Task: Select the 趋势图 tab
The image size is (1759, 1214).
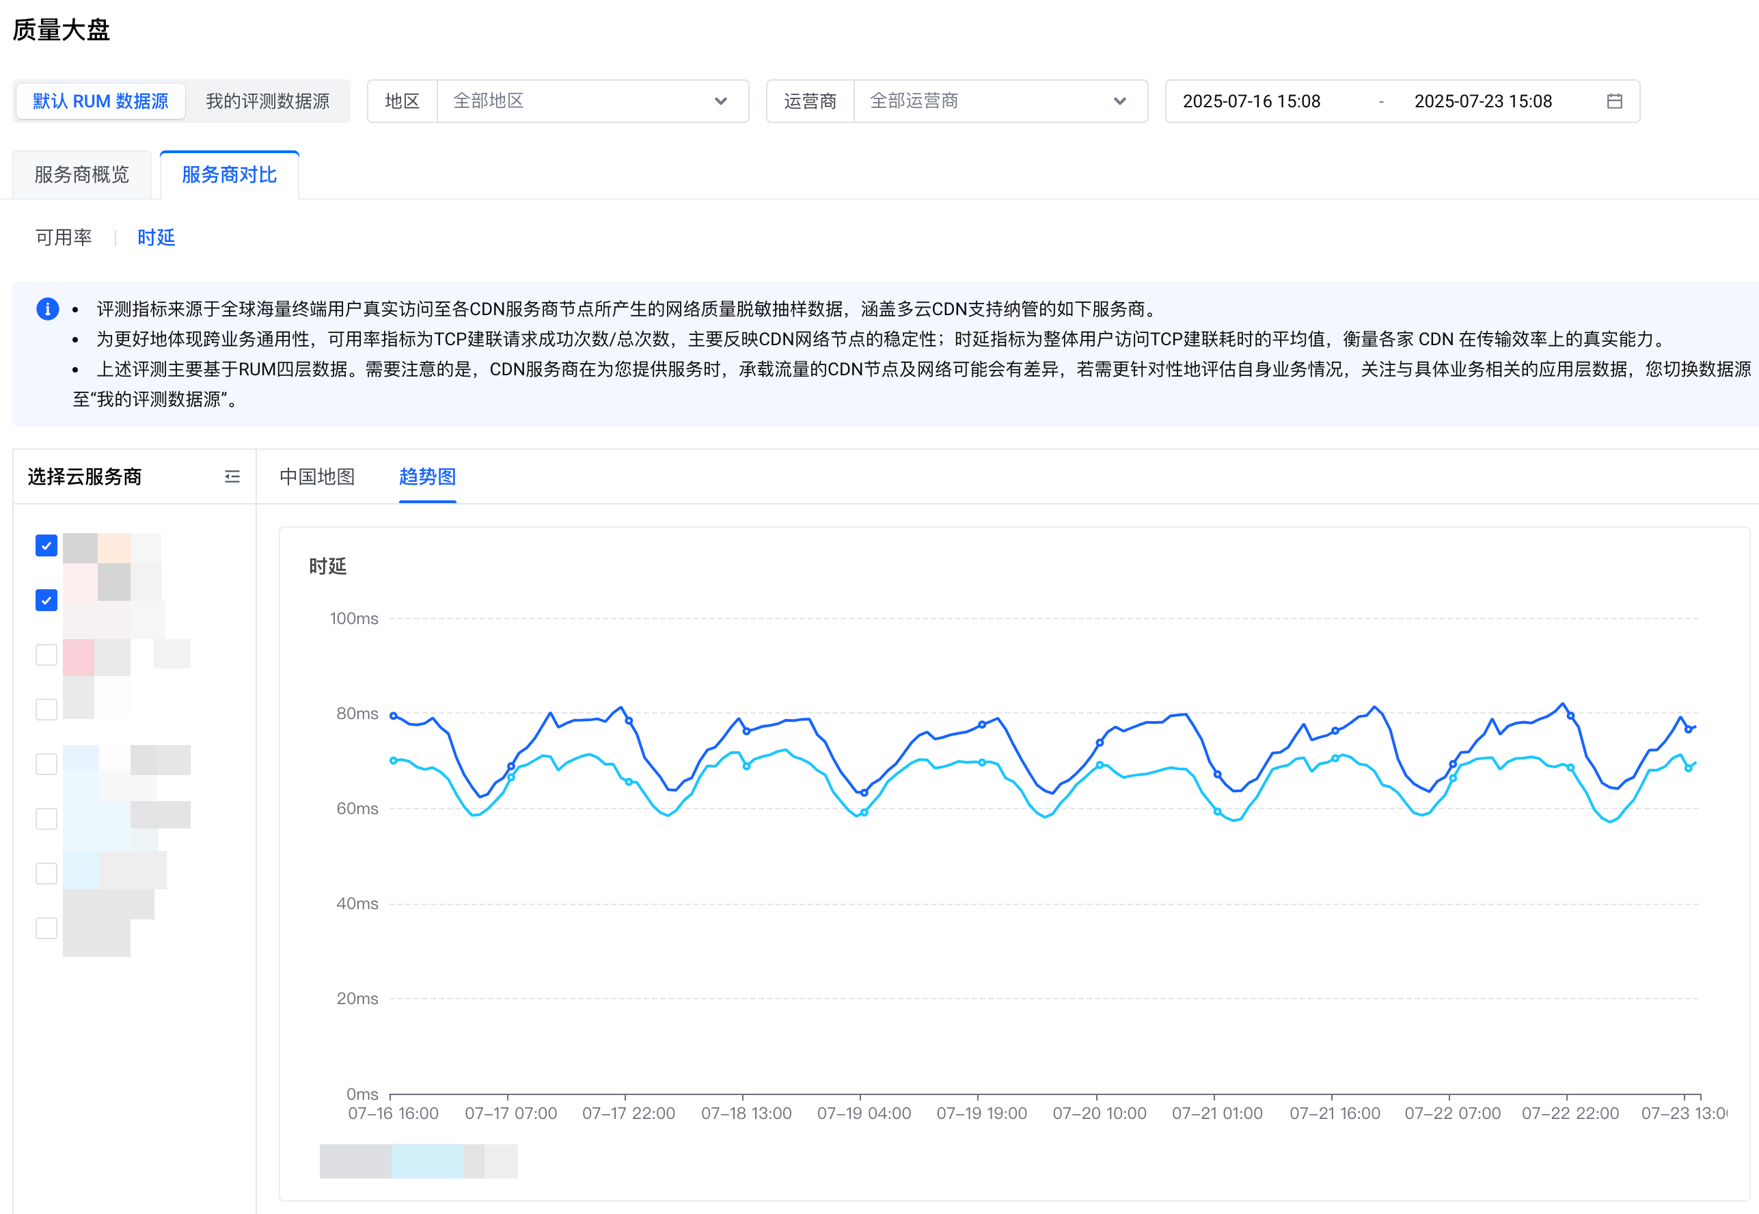Action: [426, 477]
